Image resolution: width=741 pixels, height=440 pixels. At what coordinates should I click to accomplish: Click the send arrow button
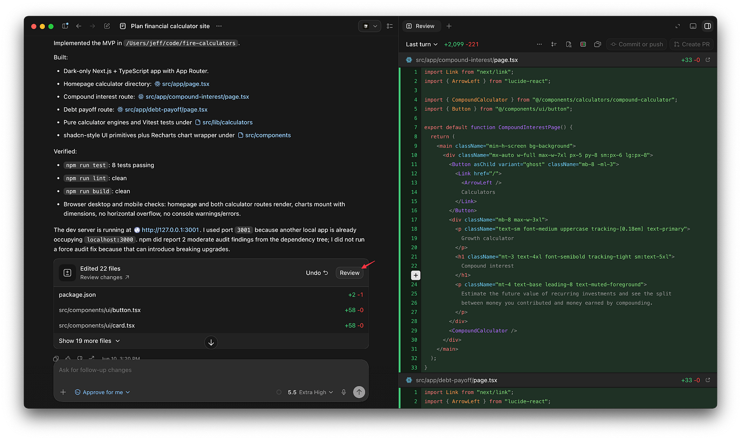359,392
